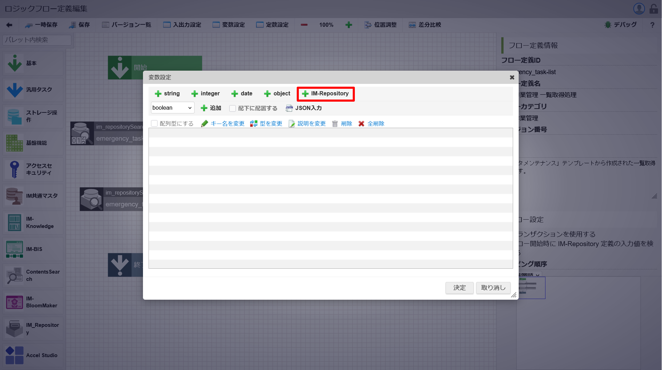Add a string variable
The image size is (662, 370).
tap(167, 94)
